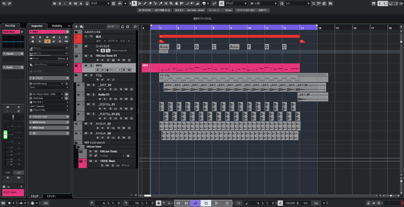This screenshot has width=404, height=207.
Task: Toggle the Cycle loop button
Action: pyautogui.click(x=195, y=203)
